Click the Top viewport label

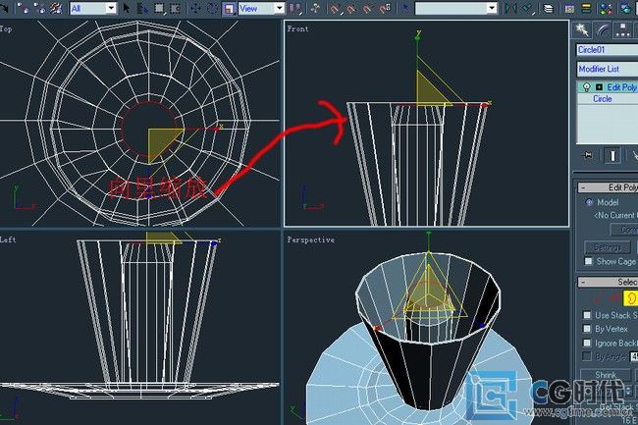(6, 28)
